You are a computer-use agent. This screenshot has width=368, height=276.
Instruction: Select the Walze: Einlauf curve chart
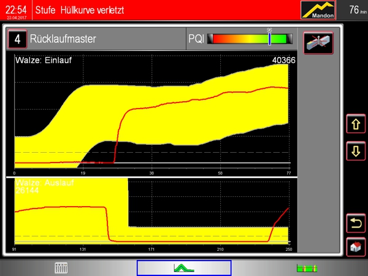(153, 110)
